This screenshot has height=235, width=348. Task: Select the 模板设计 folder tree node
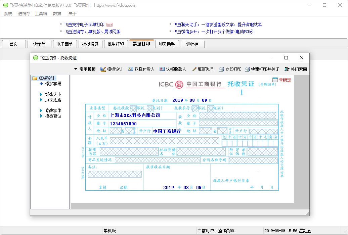pyautogui.click(x=44, y=78)
